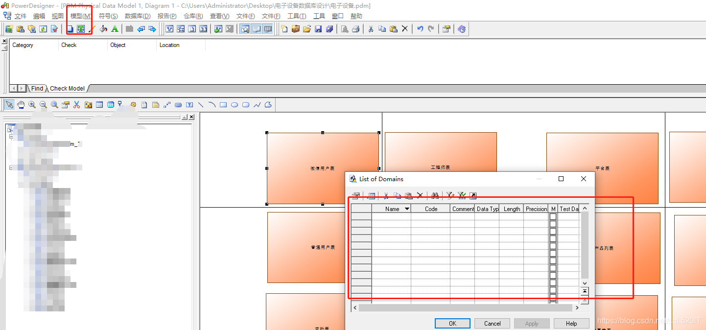Click the browser panel collapse triangle button
Screen dimensions: 706x330
pos(184,117)
